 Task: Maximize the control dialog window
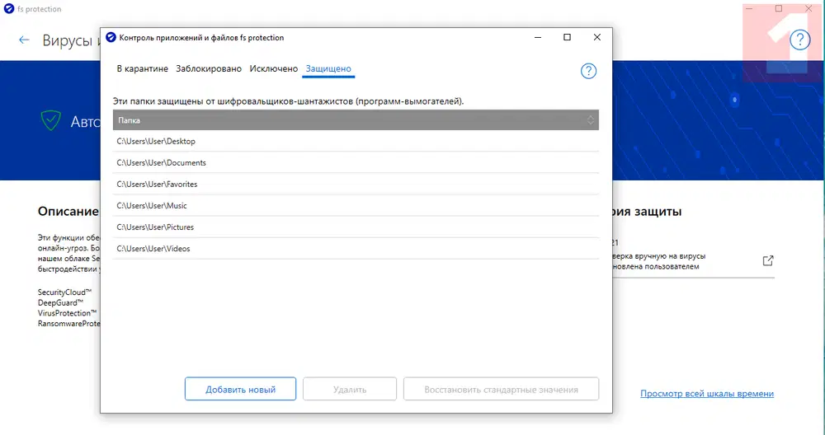point(568,37)
